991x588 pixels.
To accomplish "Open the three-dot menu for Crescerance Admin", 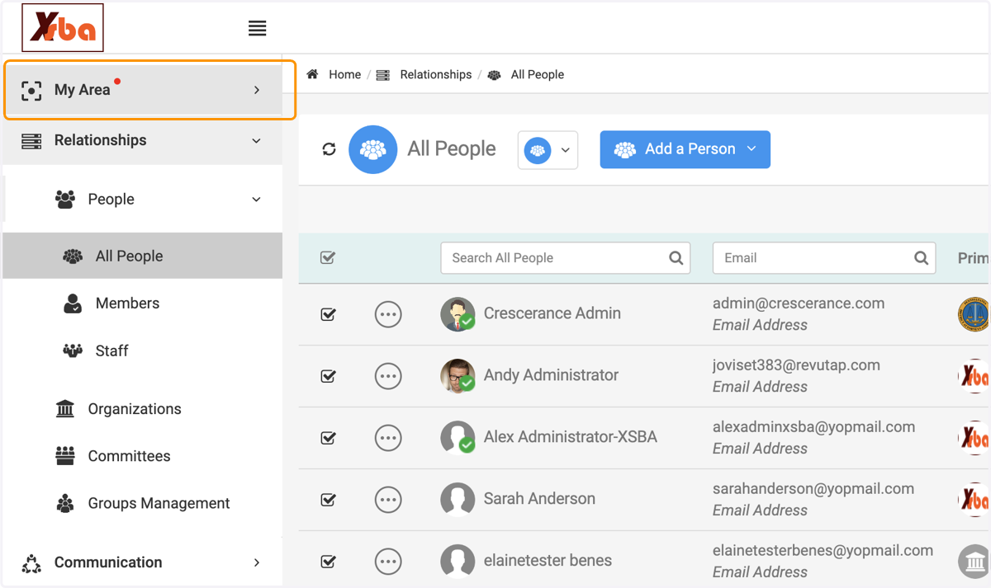I will 388,314.
